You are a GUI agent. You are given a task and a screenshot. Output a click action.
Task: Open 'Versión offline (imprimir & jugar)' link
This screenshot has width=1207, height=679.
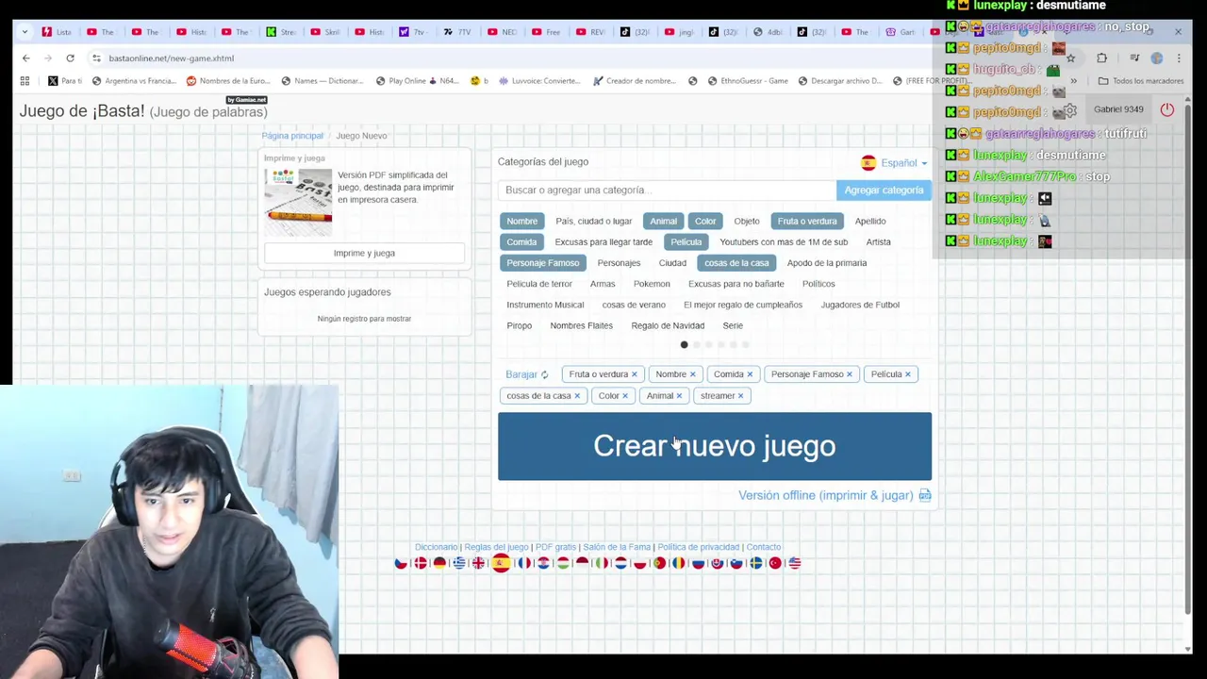[835, 495]
